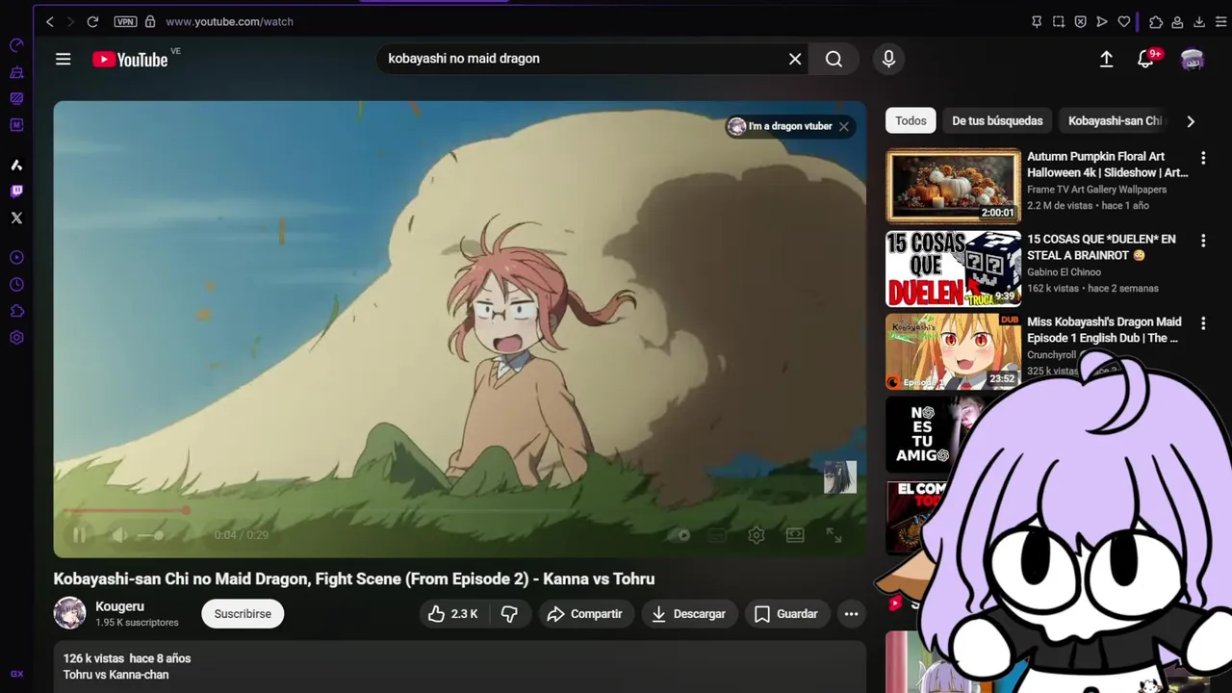Open browser extensions puzzle icon in toolbar
Viewport: 1232px width, 693px height.
pyautogui.click(x=1156, y=21)
